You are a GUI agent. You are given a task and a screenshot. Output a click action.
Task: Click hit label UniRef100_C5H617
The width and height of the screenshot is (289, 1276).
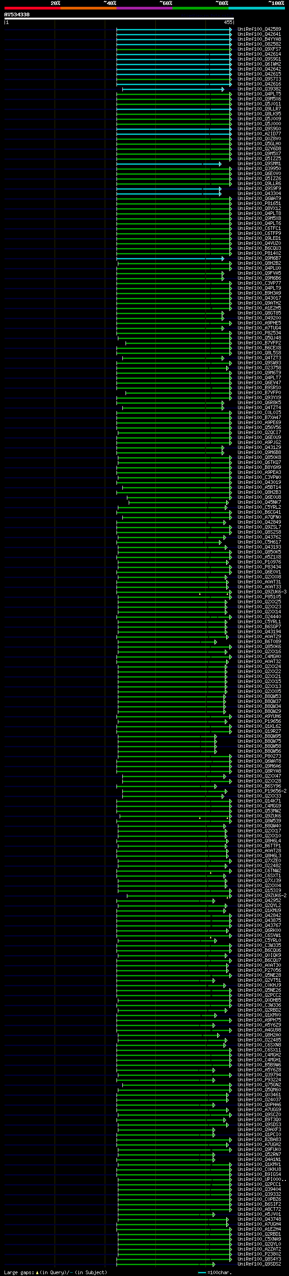259,542
